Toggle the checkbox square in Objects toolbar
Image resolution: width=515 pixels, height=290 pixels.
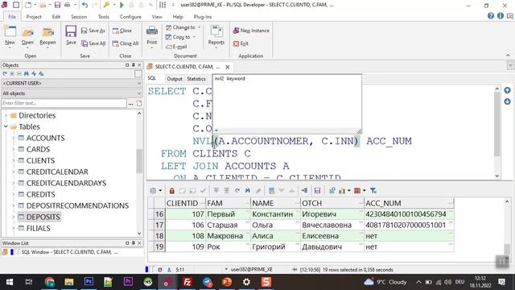click(x=138, y=74)
